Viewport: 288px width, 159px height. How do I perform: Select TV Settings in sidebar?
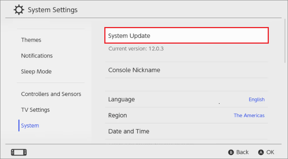click(x=36, y=110)
